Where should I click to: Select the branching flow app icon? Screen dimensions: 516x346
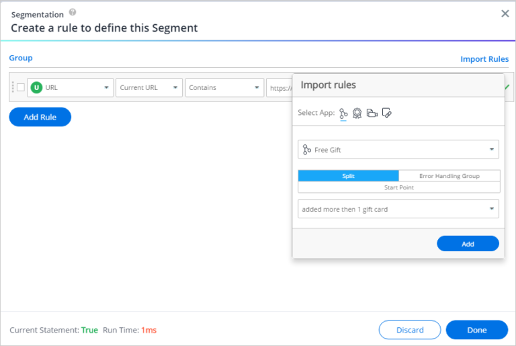[343, 113]
